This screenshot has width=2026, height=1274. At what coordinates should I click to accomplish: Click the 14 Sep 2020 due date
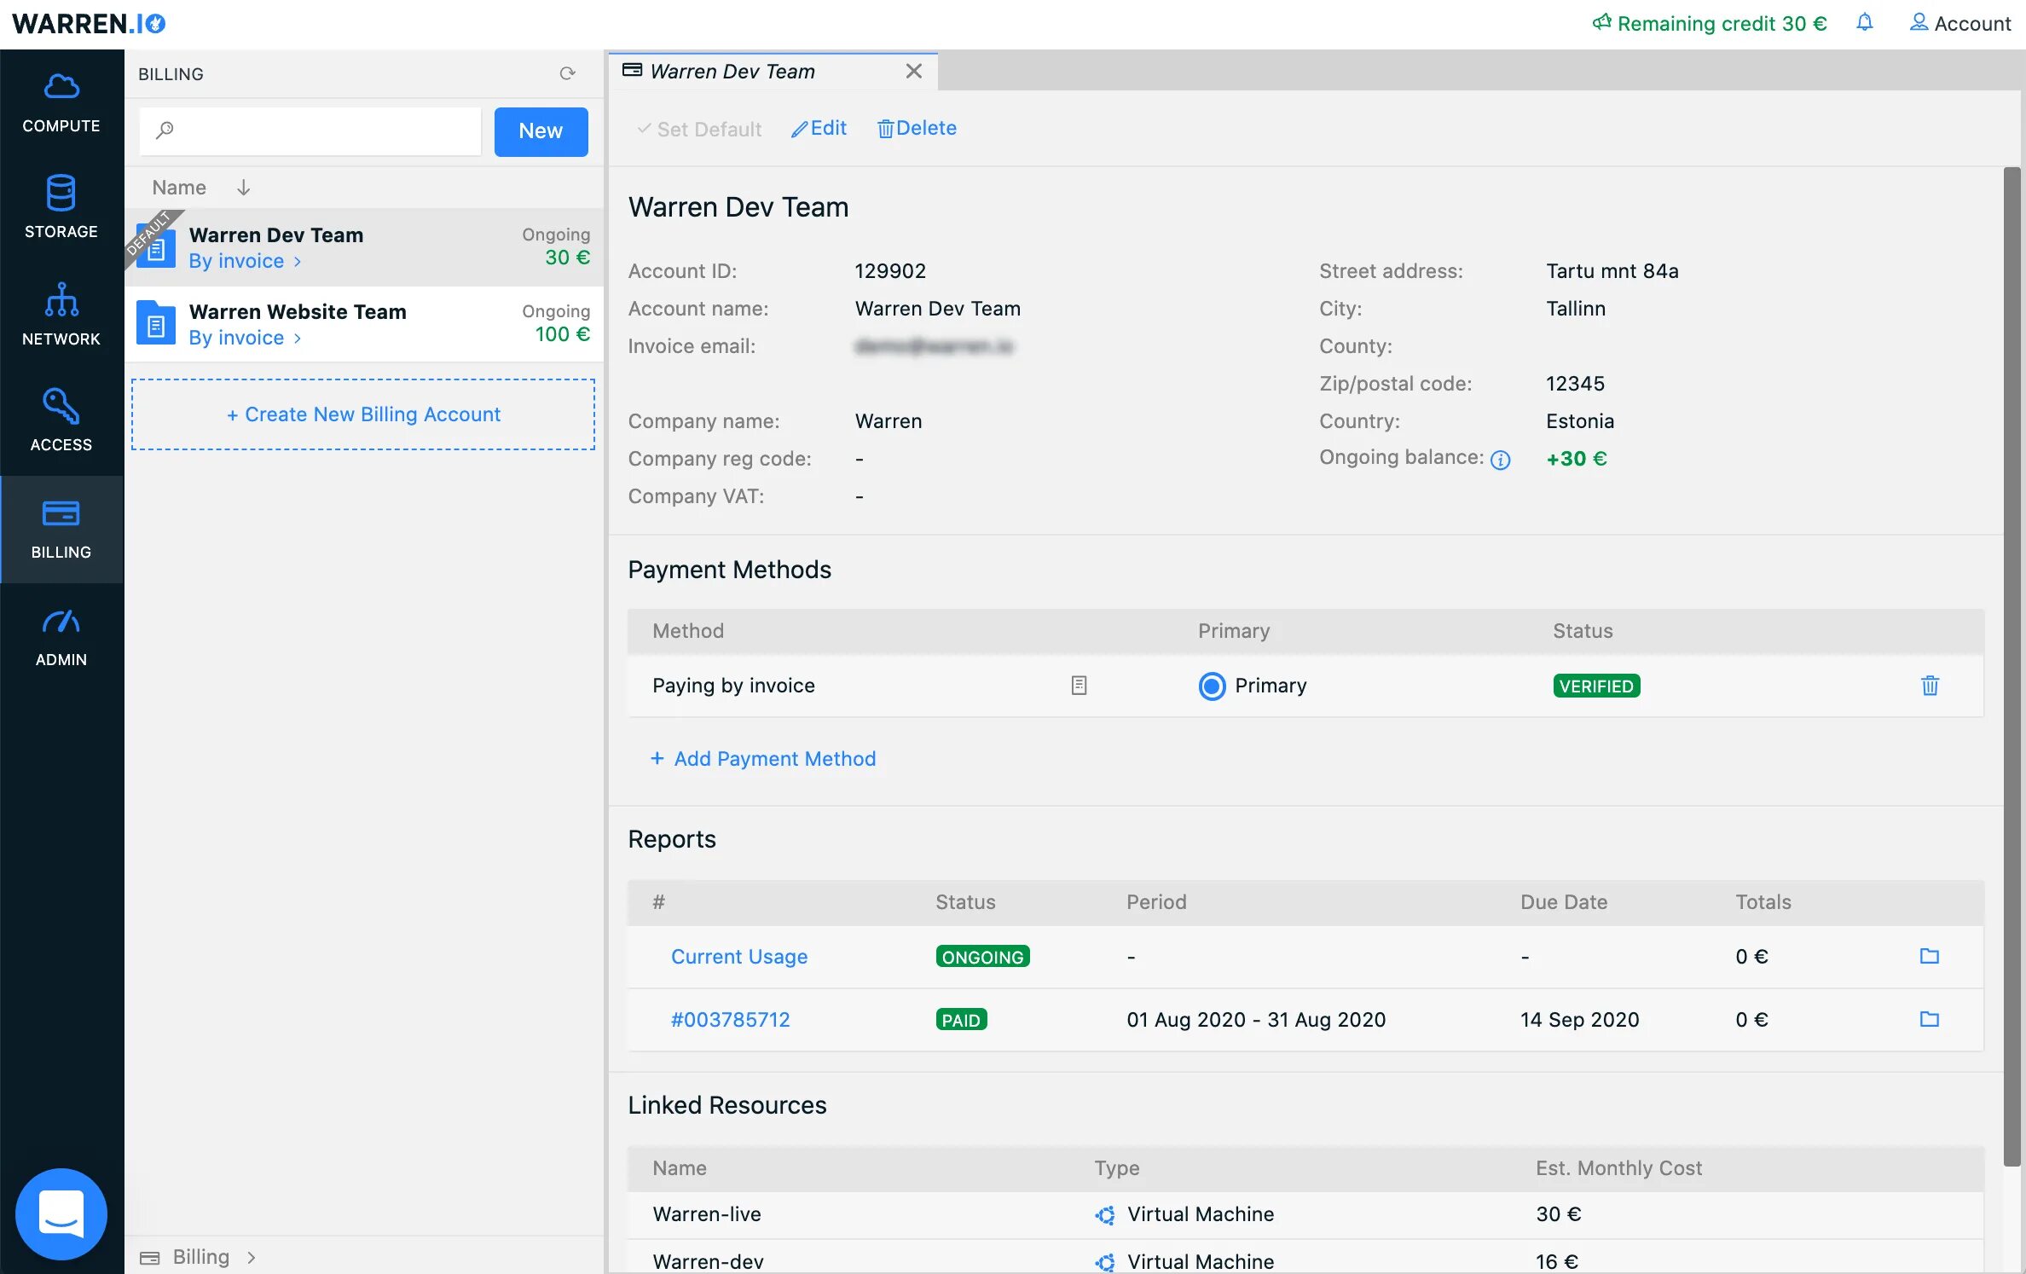pos(1579,1020)
